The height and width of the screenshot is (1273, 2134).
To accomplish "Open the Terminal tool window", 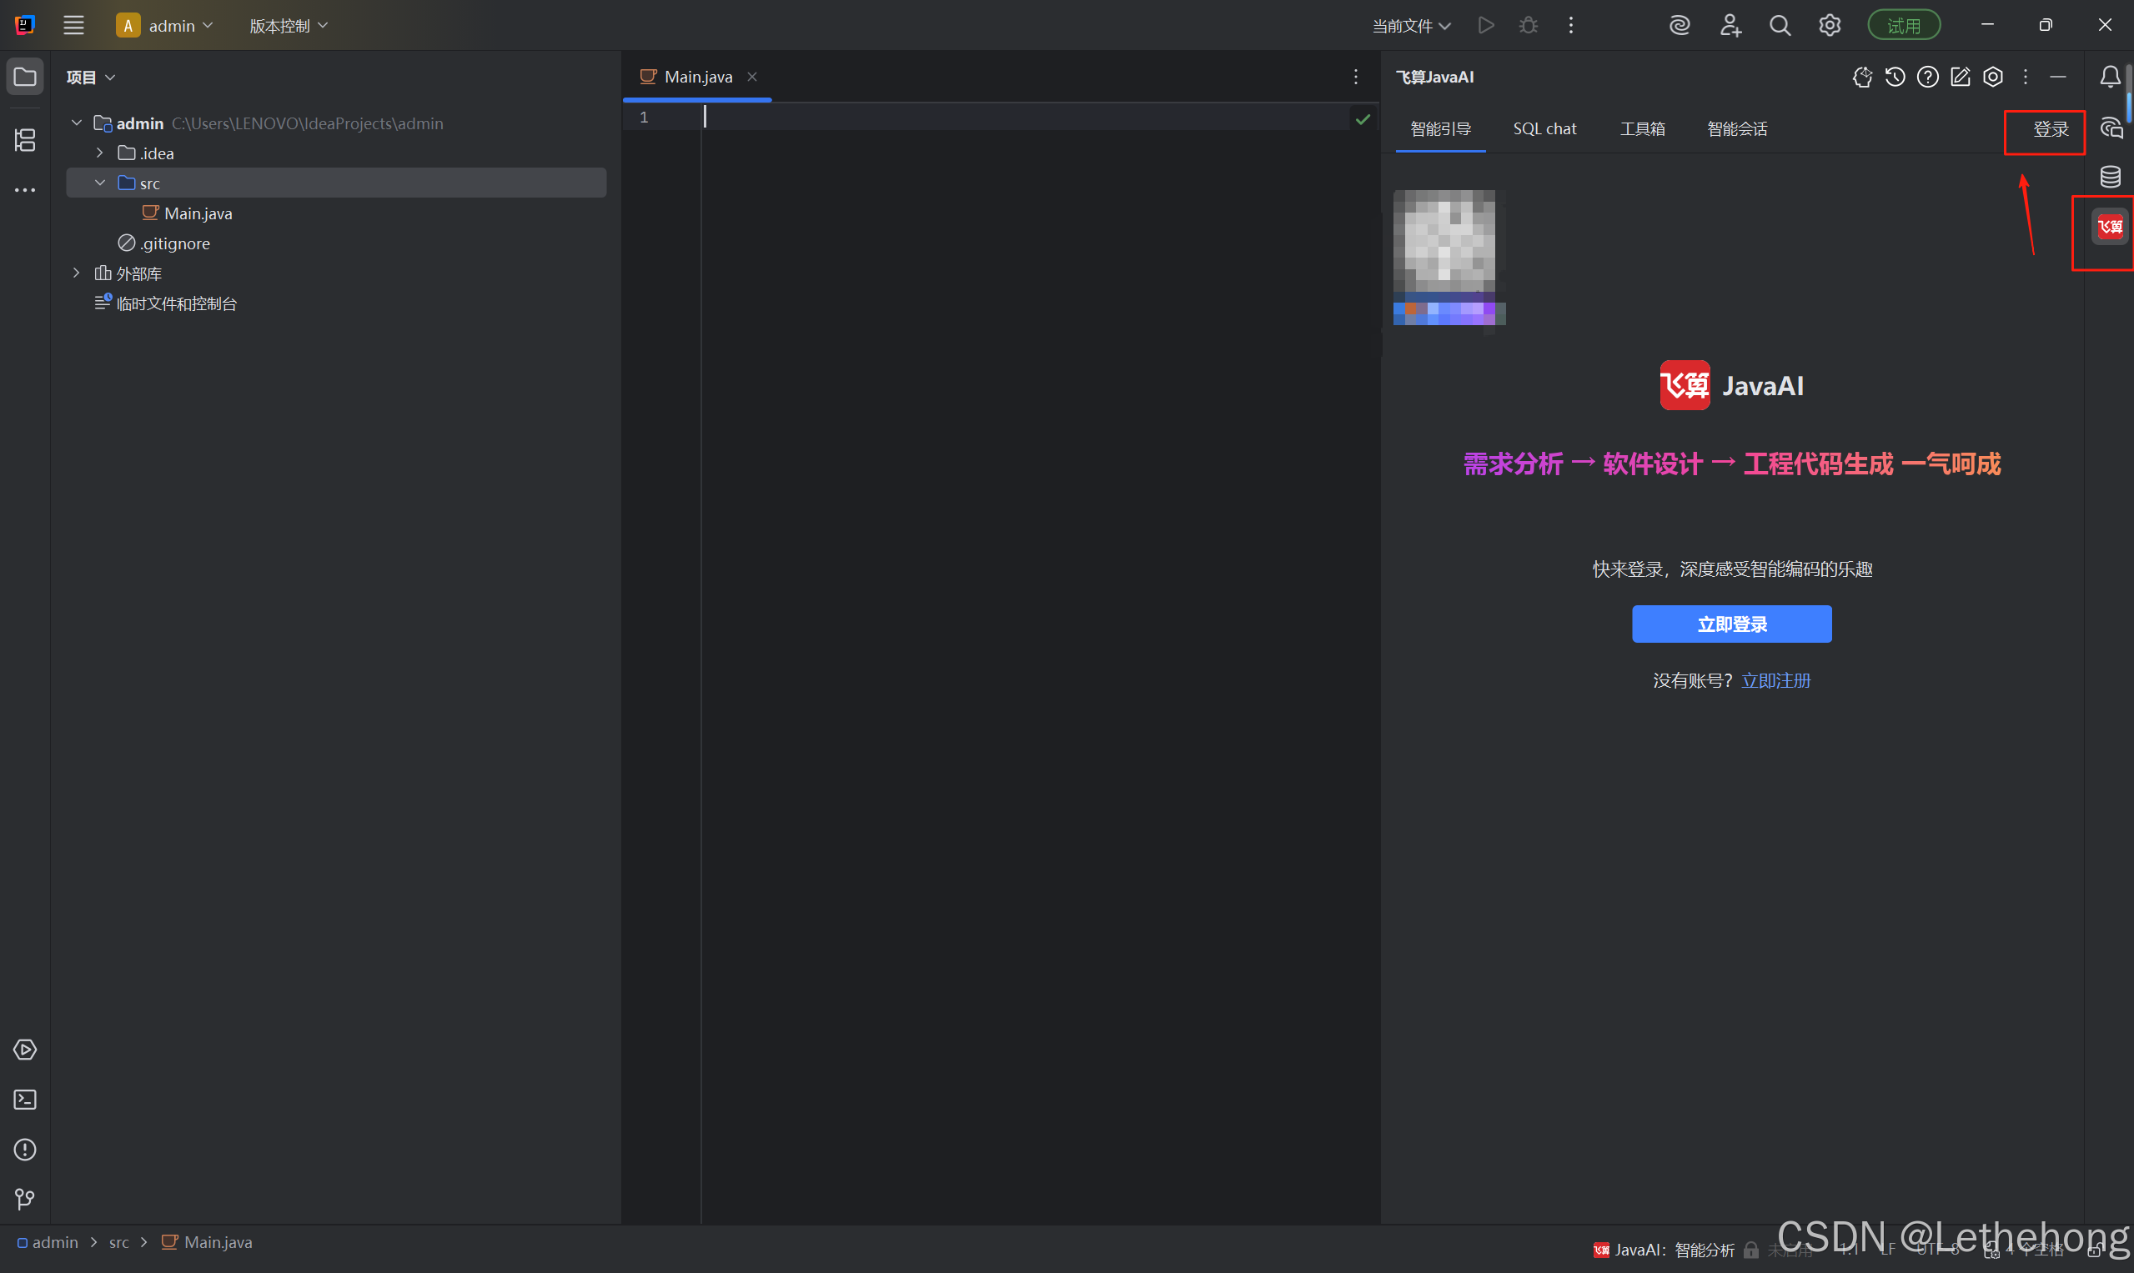I will 25,1100.
